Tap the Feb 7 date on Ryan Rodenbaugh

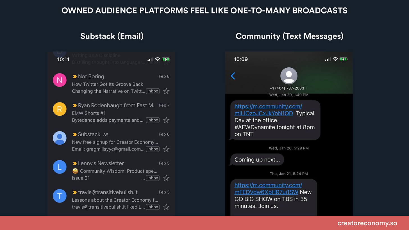pos(164,105)
